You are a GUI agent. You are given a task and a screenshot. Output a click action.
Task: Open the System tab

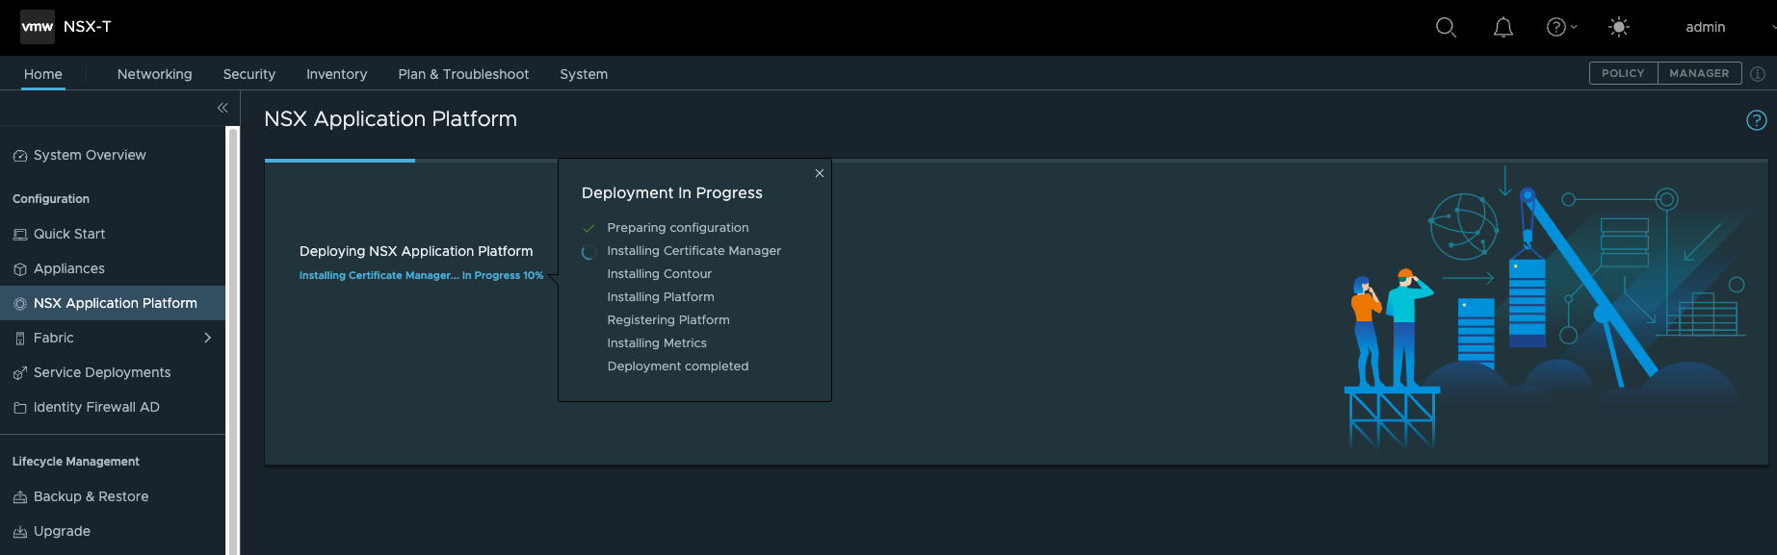coord(584,74)
